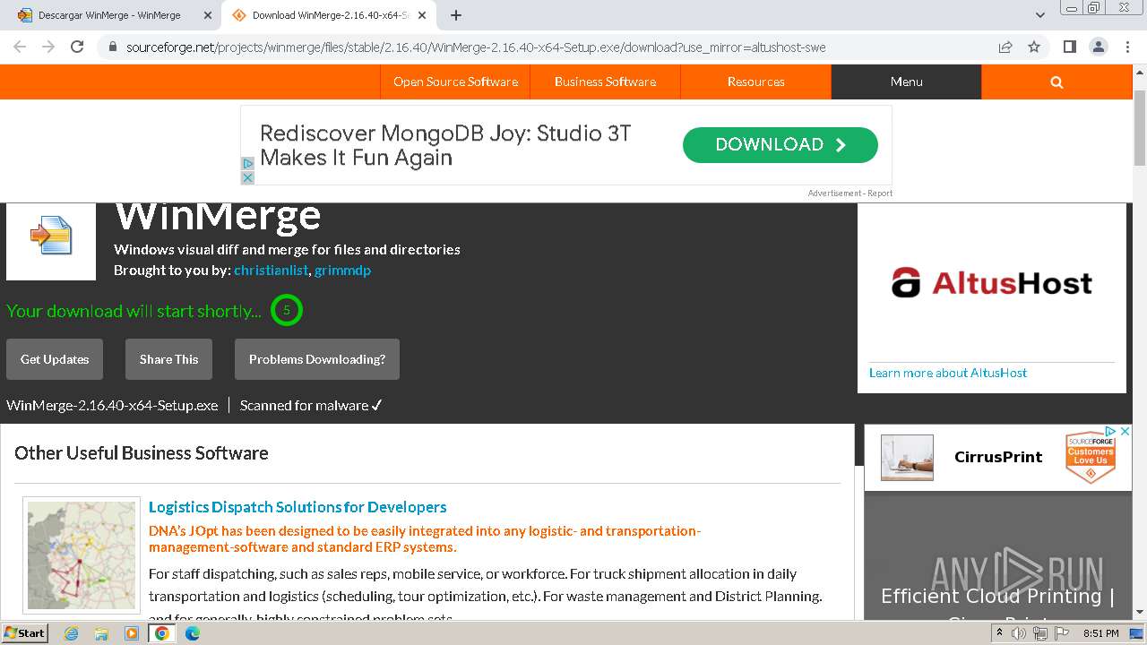Click the browser forward arrow
The width and height of the screenshot is (1147, 645).
coord(48,47)
